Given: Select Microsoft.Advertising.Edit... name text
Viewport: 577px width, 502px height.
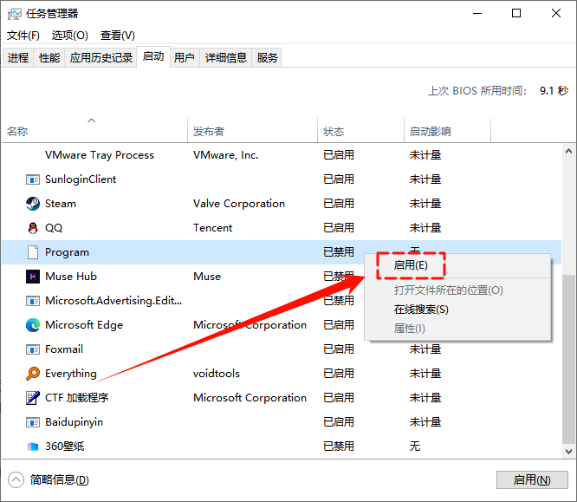Looking at the screenshot, I should coord(113,301).
